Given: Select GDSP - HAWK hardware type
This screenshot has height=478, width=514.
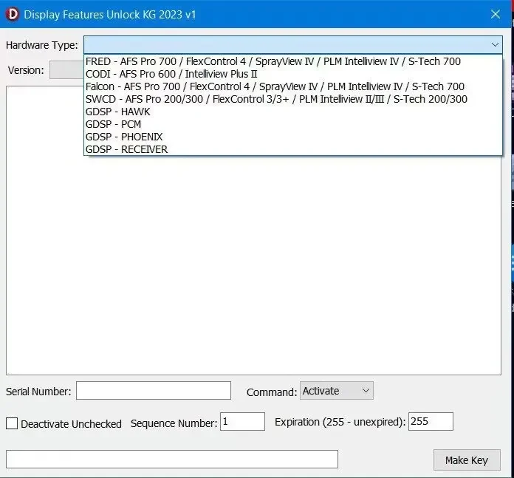Looking at the screenshot, I should pos(292,112).
